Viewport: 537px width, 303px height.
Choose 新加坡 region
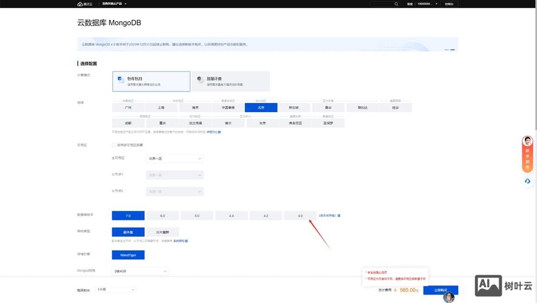(x=294, y=108)
